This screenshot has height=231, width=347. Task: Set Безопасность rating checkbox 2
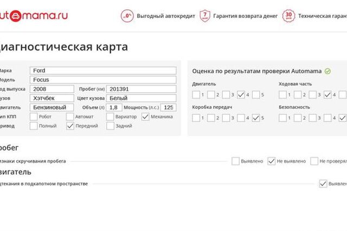point(298,118)
